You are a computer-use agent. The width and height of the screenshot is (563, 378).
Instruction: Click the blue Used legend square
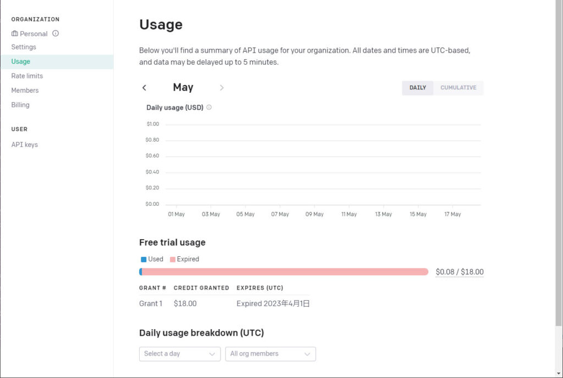point(143,259)
